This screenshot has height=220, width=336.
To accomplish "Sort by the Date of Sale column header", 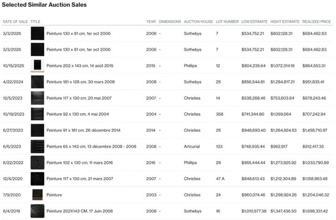I will (x=15, y=22).
